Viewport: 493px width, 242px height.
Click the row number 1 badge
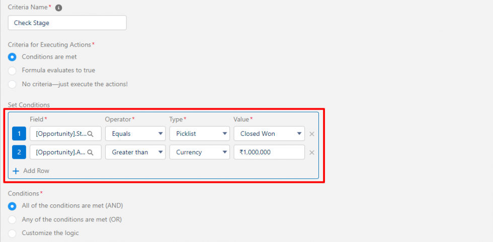point(19,134)
